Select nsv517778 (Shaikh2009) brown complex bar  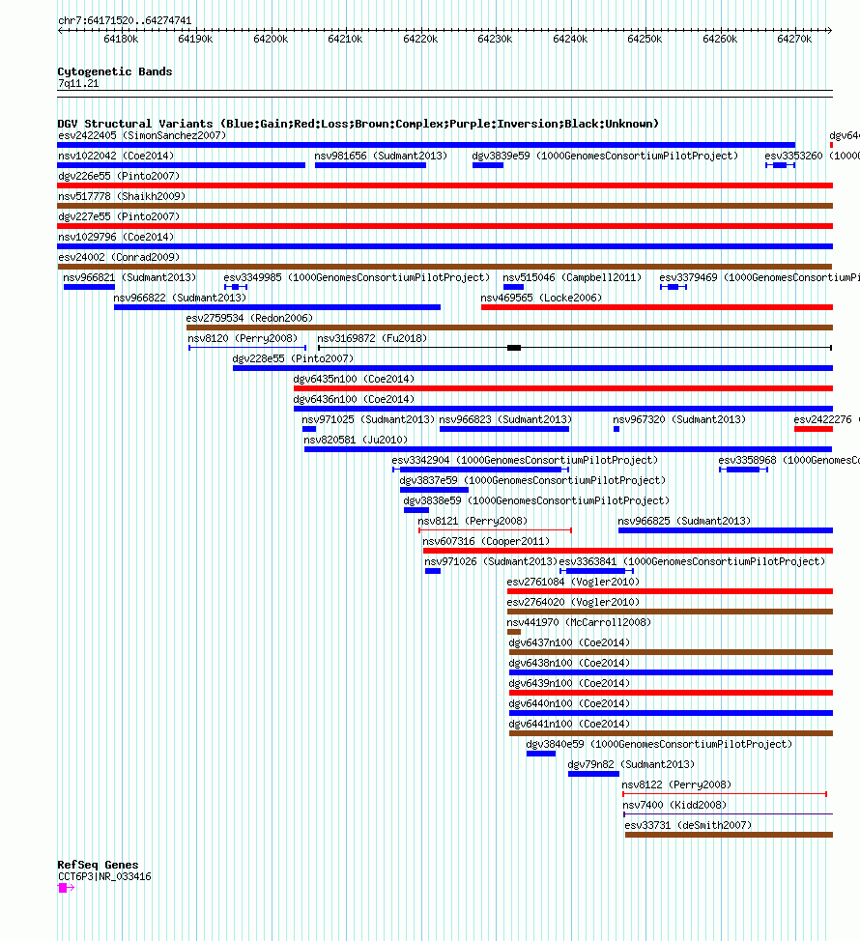coord(444,206)
